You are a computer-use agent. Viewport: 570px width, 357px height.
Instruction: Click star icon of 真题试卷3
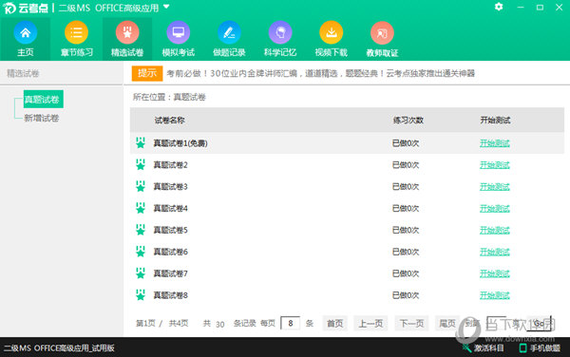tap(141, 186)
